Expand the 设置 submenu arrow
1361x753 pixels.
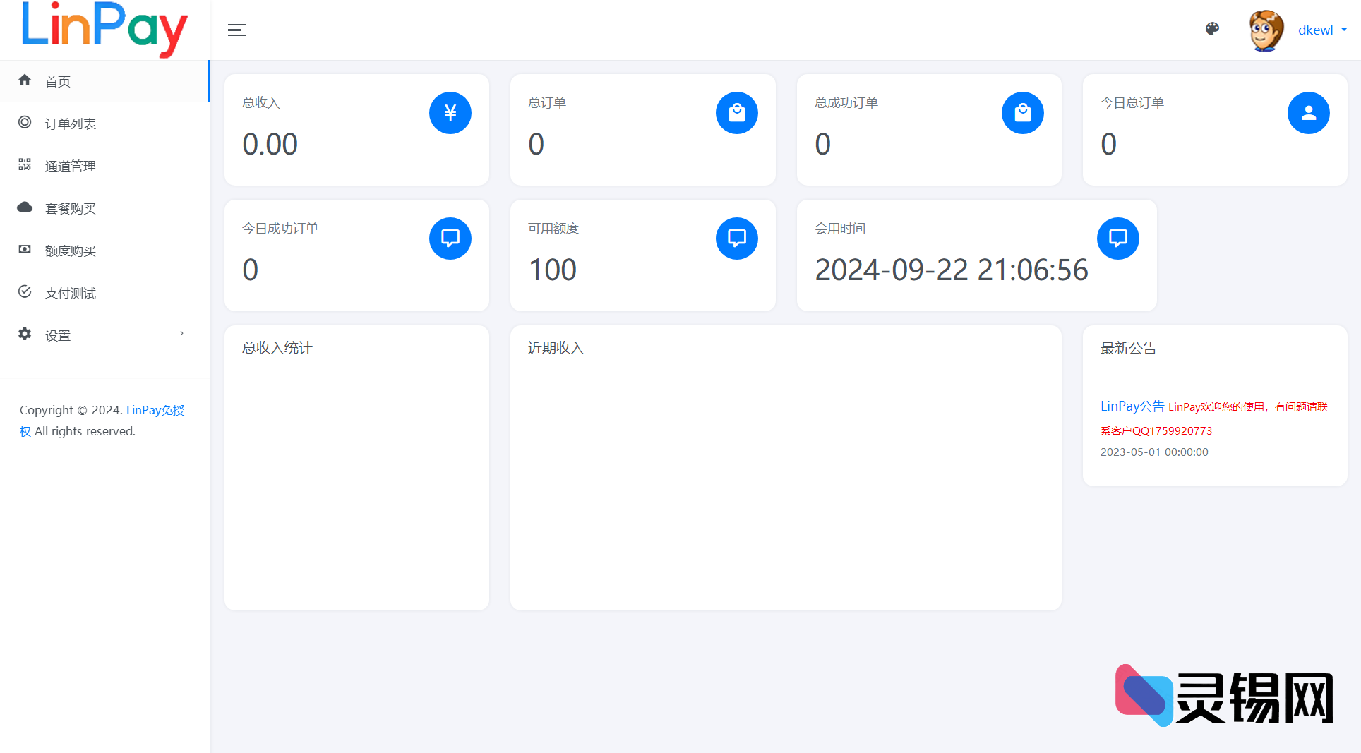tap(181, 334)
